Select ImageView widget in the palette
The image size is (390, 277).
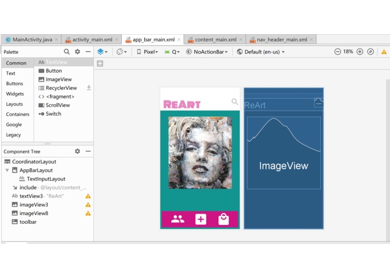click(63, 79)
